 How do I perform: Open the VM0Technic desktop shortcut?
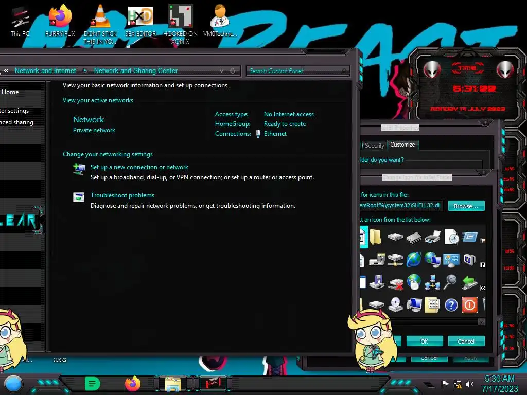pos(220,21)
